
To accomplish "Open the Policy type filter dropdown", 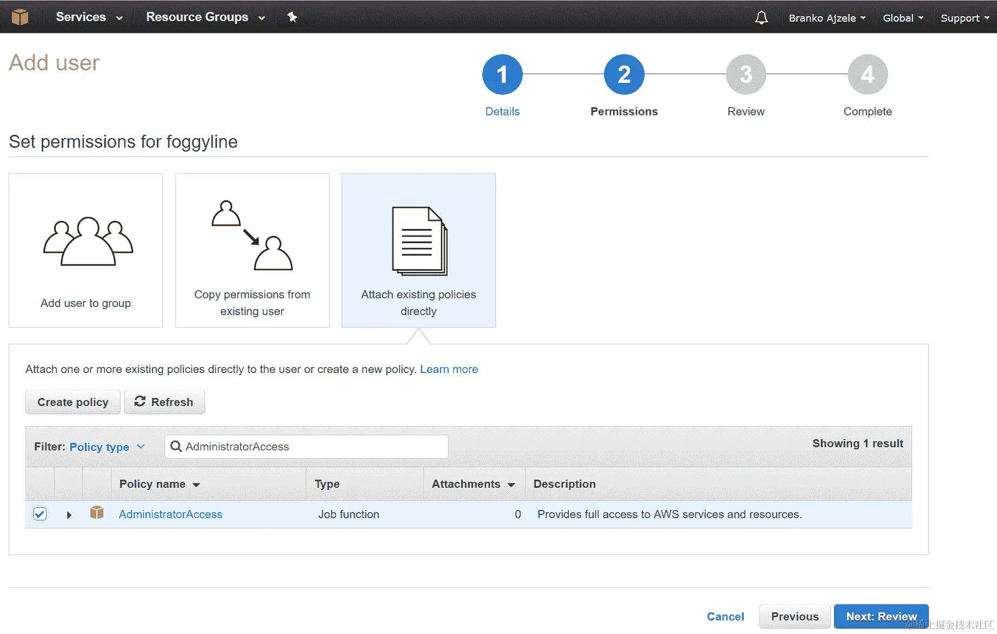I will (107, 447).
